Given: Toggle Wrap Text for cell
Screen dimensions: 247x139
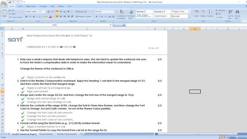Looking at the screenshot, I should [81, 12].
